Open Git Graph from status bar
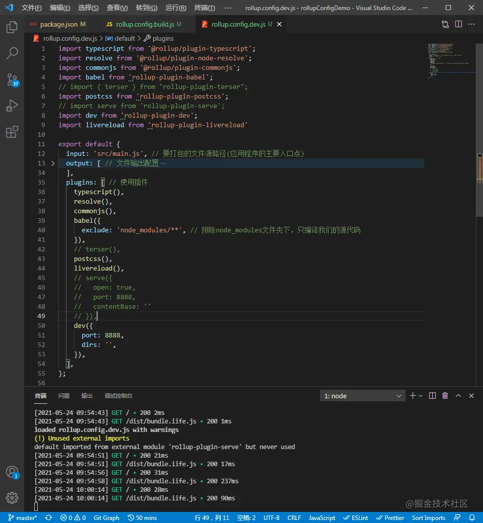483x523 pixels. pyautogui.click(x=106, y=517)
